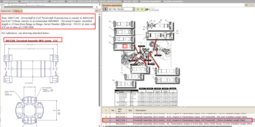Click the notes panel vertical scrollbar
The width and height of the screenshot is (255, 127).
(x=99, y=61)
